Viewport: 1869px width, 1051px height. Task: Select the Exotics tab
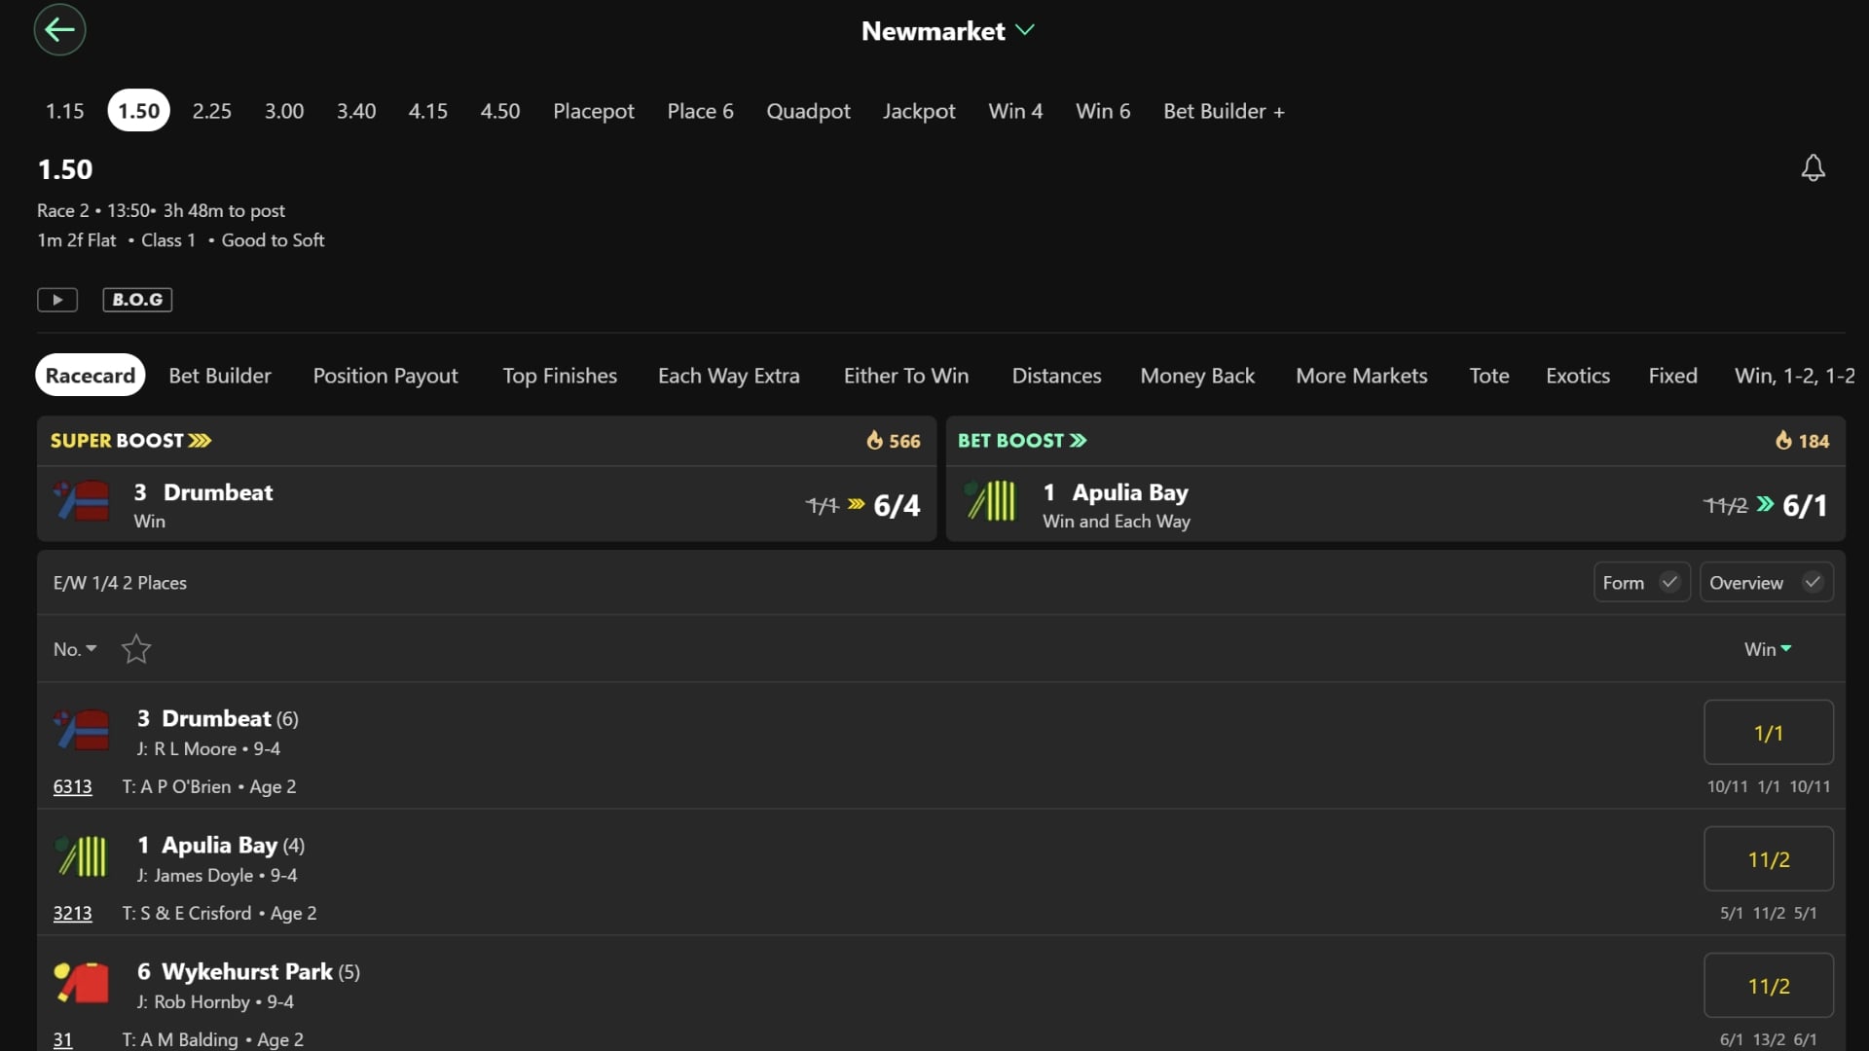[x=1578, y=376]
